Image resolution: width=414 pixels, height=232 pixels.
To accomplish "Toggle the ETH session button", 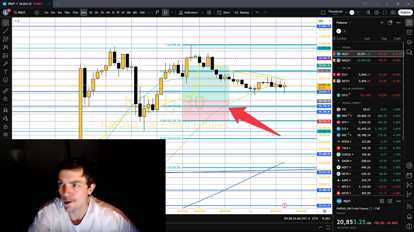I will point(315,218).
